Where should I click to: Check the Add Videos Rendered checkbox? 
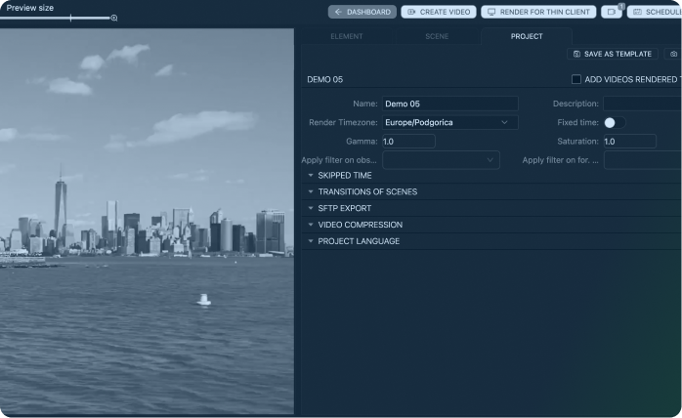tap(576, 79)
